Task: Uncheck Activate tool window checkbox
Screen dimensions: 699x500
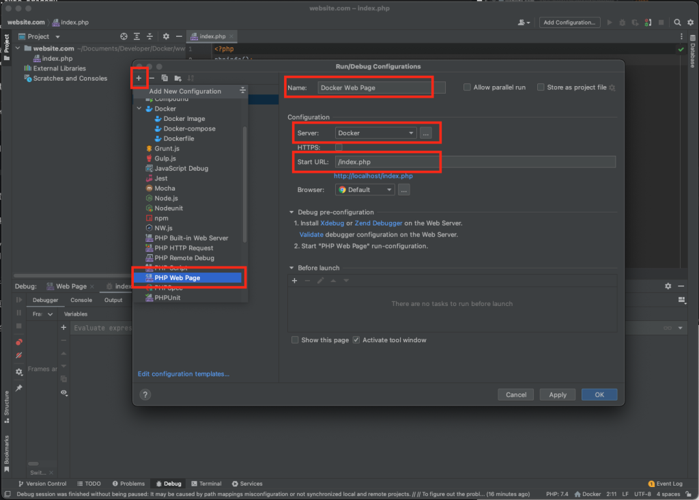Action: coord(356,340)
